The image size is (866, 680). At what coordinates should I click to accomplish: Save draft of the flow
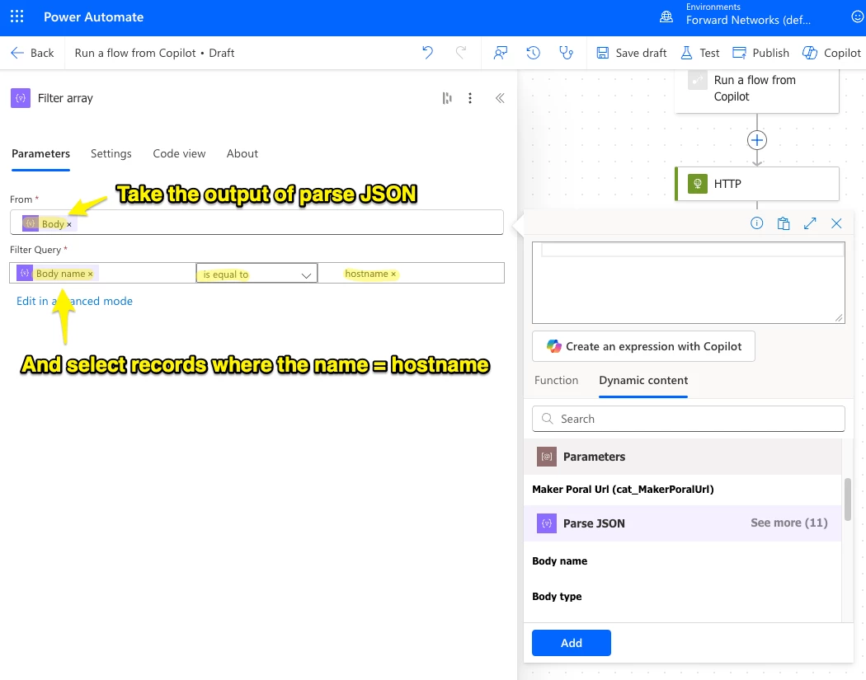tap(631, 53)
